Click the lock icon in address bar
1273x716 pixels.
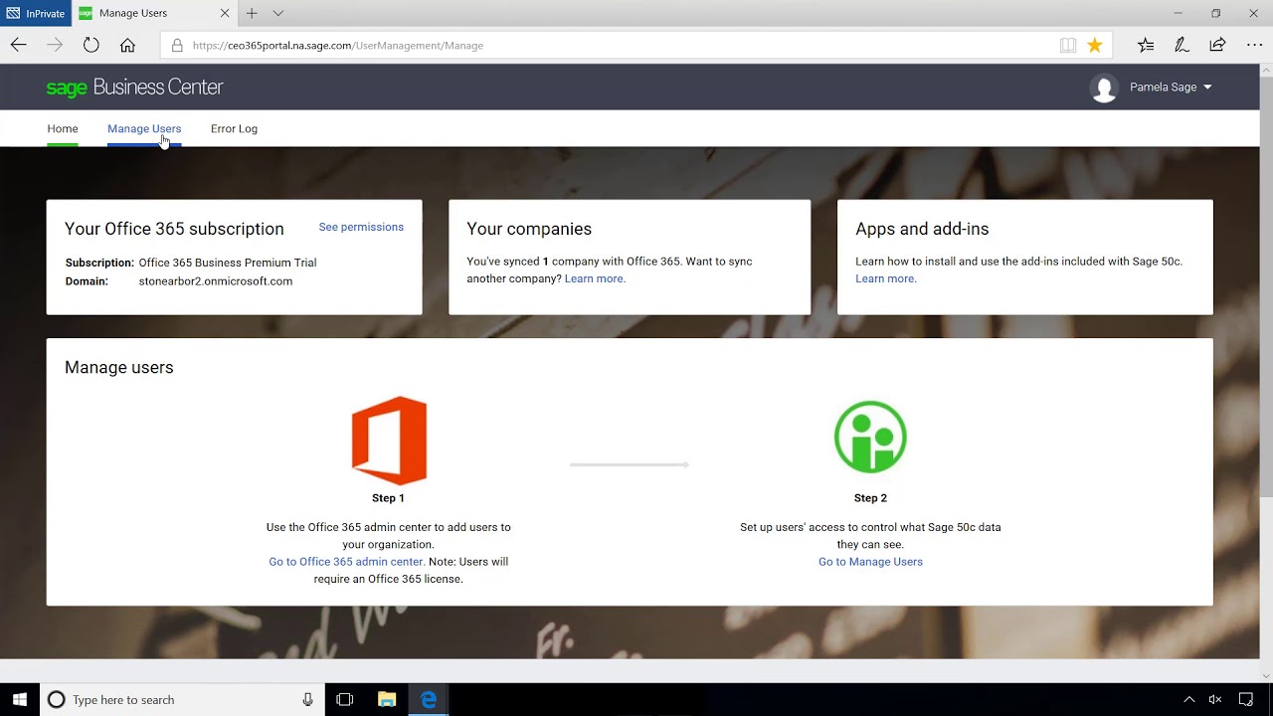point(177,45)
